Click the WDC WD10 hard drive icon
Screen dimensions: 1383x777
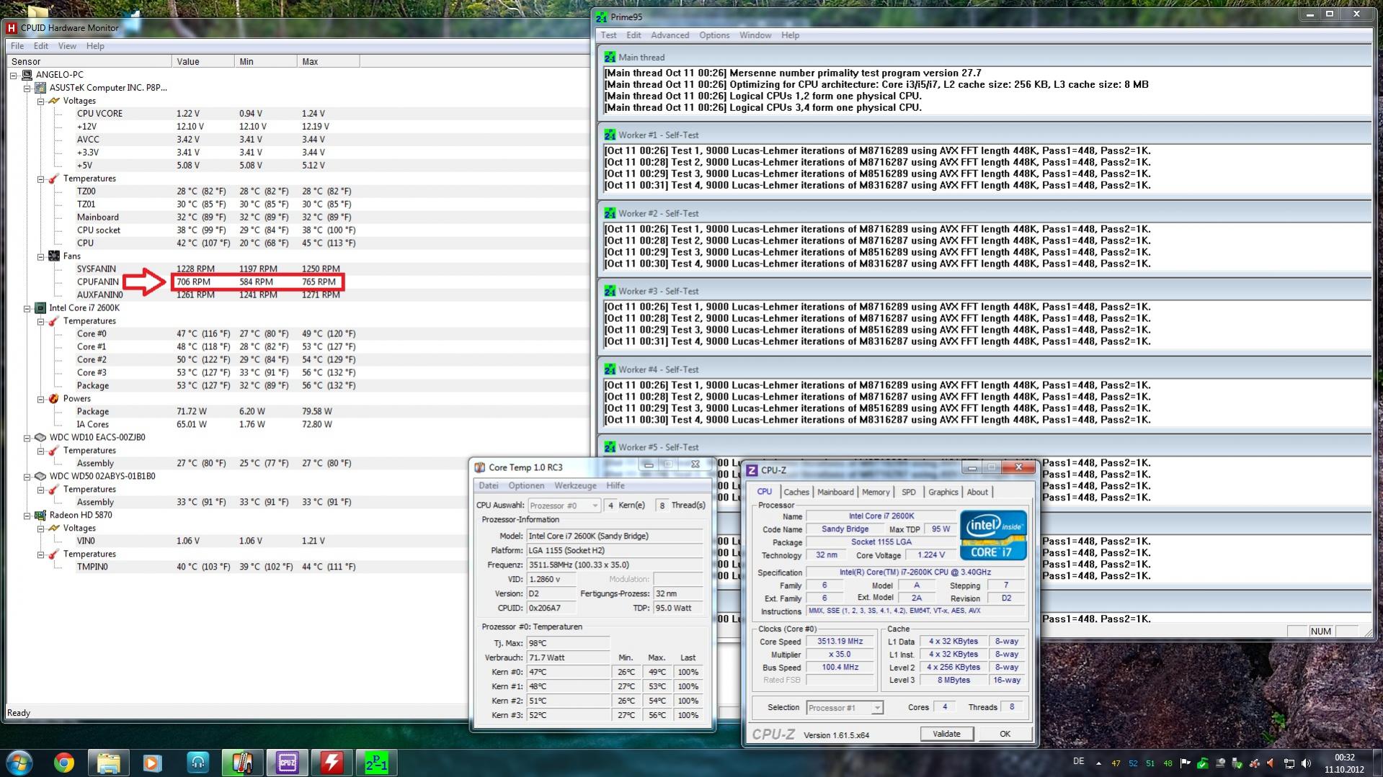(x=40, y=438)
